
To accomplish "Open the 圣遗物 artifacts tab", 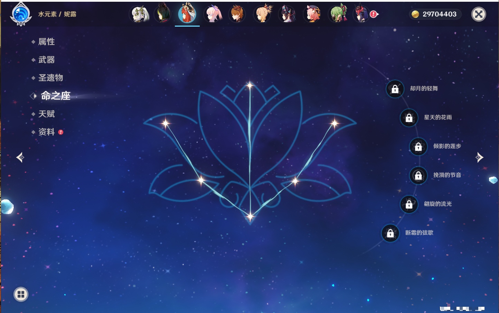I will pos(51,78).
